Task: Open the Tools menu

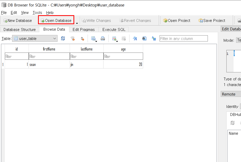Action: (x=37, y=12)
